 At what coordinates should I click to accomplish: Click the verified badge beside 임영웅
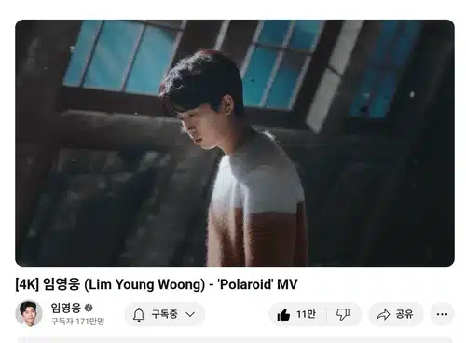click(x=89, y=308)
